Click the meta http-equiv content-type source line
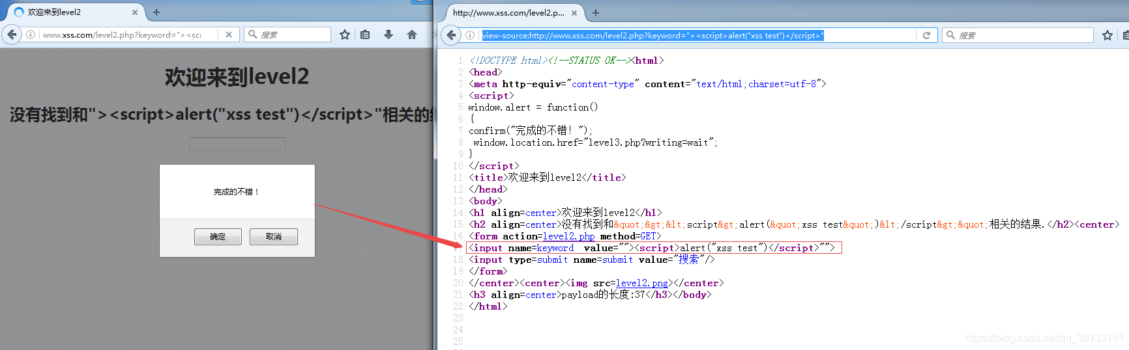This screenshot has width=1129, height=350. tap(647, 84)
